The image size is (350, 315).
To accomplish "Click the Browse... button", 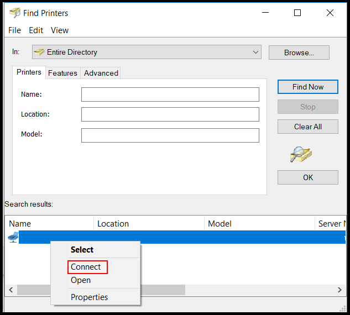I will coord(299,53).
